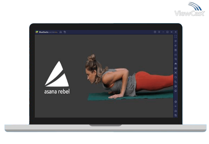
Task: Take a screenshot with the sidebar capture icon
Action: tap(176, 73)
